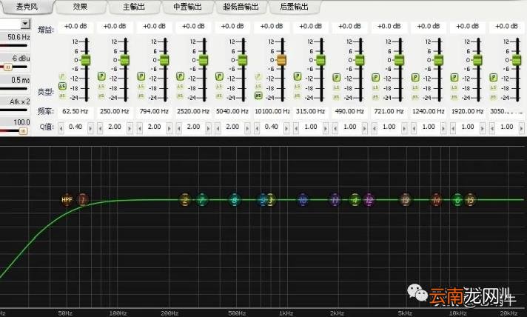The width and height of the screenshot is (527, 317).
Task: Set 62.50 Hz band type to high shelf (HS)
Action: 62,96
